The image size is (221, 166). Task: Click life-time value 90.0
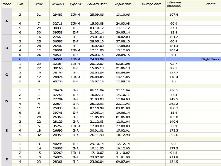coord(174,23)
